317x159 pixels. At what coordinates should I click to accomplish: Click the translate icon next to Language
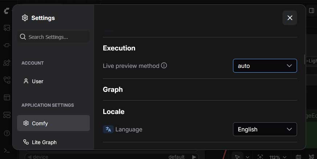(108, 129)
